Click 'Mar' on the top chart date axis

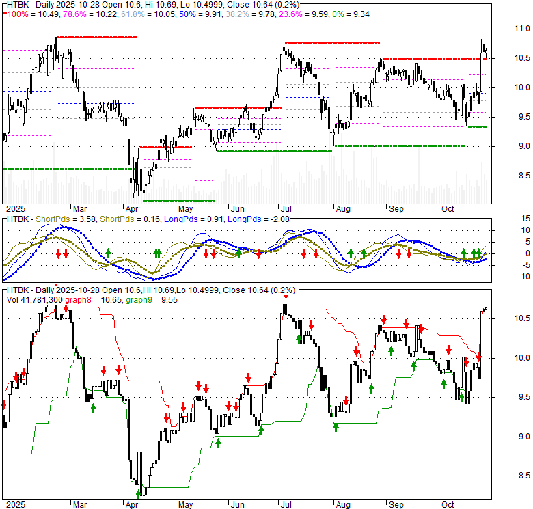pyautogui.click(x=80, y=209)
